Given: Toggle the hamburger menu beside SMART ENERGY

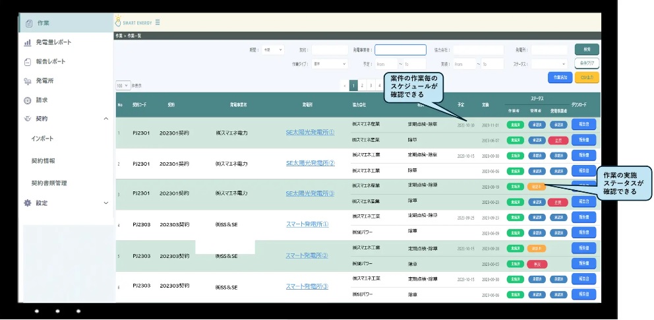Looking at the screenshot, I should [157, 22].
